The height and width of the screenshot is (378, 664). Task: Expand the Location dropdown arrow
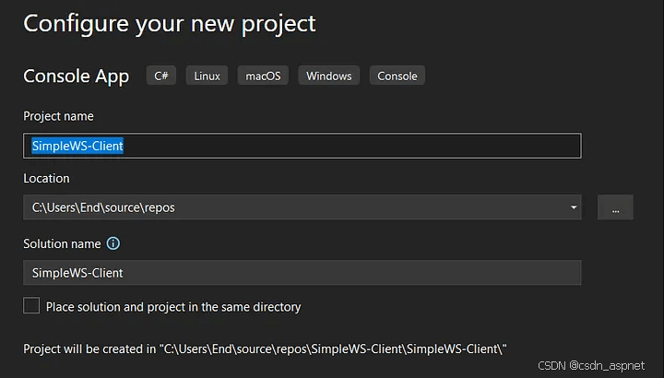point(574,207)
